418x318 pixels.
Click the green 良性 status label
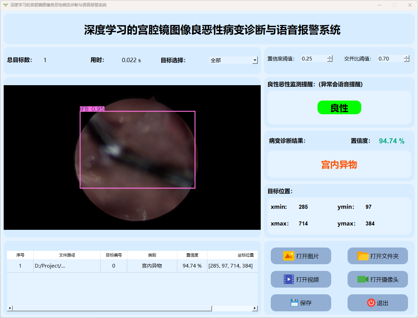click(x=339, y=108)
